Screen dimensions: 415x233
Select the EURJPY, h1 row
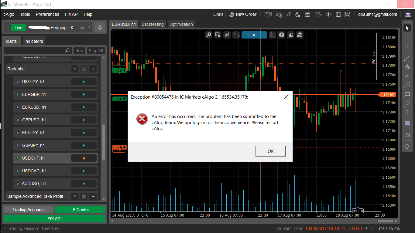point(56,133)
